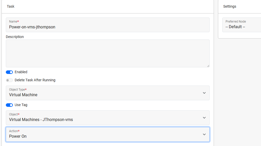Click the Settings panel header

tap(230, 6)
